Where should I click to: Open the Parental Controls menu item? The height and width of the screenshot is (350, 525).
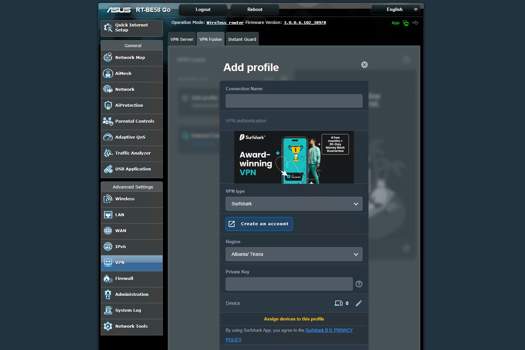click(132, 121)
